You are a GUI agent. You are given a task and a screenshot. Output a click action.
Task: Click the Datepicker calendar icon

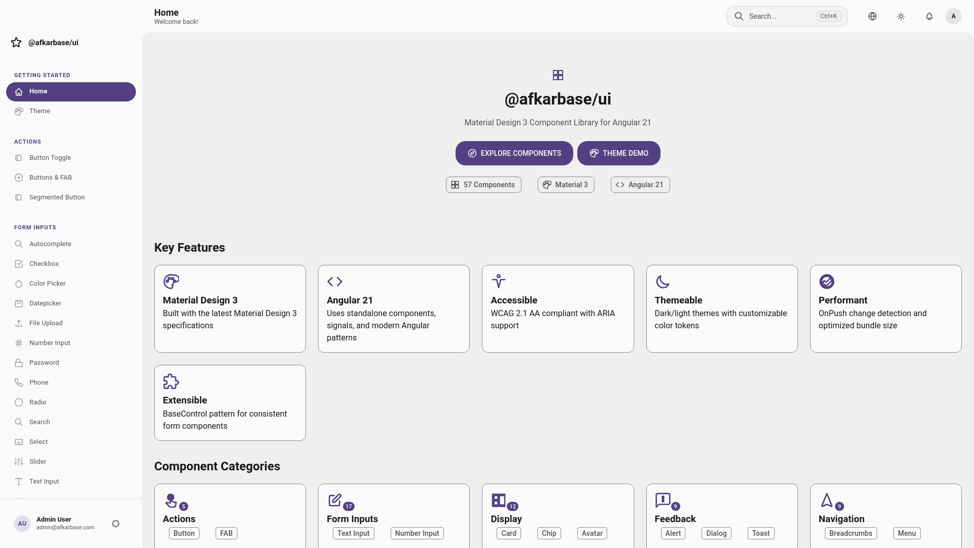pos(19,303)
